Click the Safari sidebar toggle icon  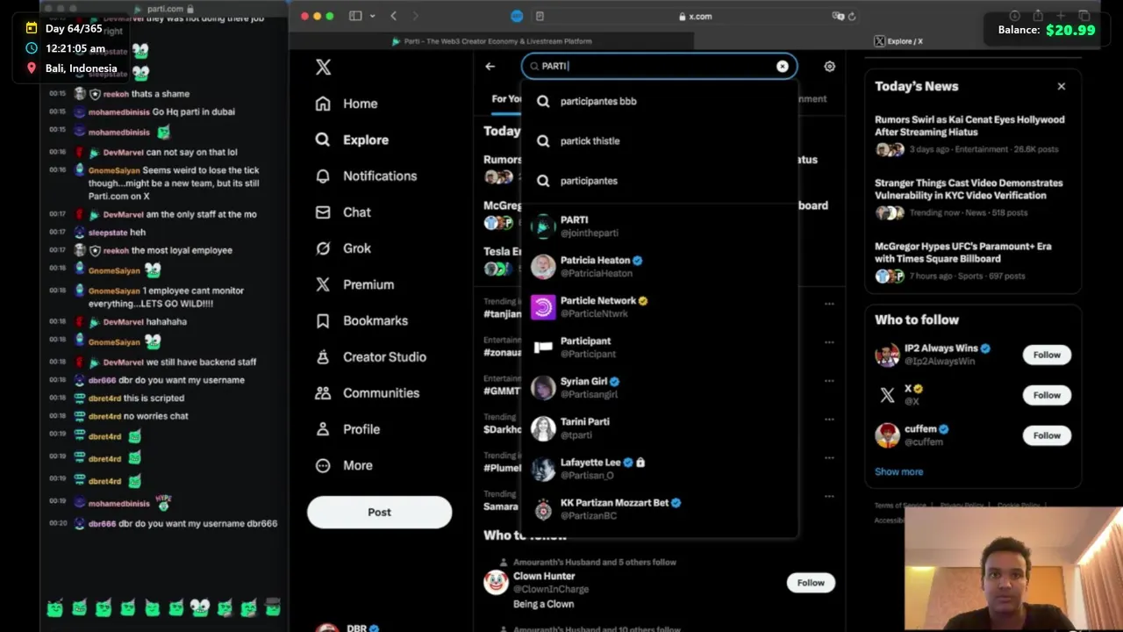pos(355,16)
